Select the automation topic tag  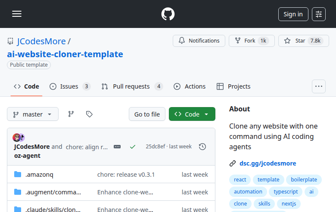(x=248, y=192)
